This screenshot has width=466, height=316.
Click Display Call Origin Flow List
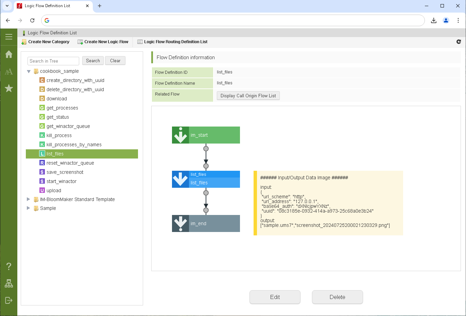[248, 96]
